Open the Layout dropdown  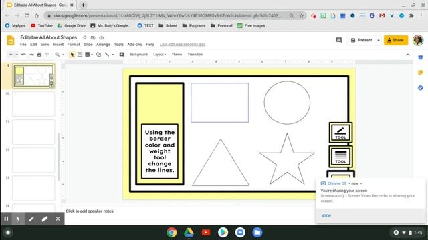click(160, 55)
